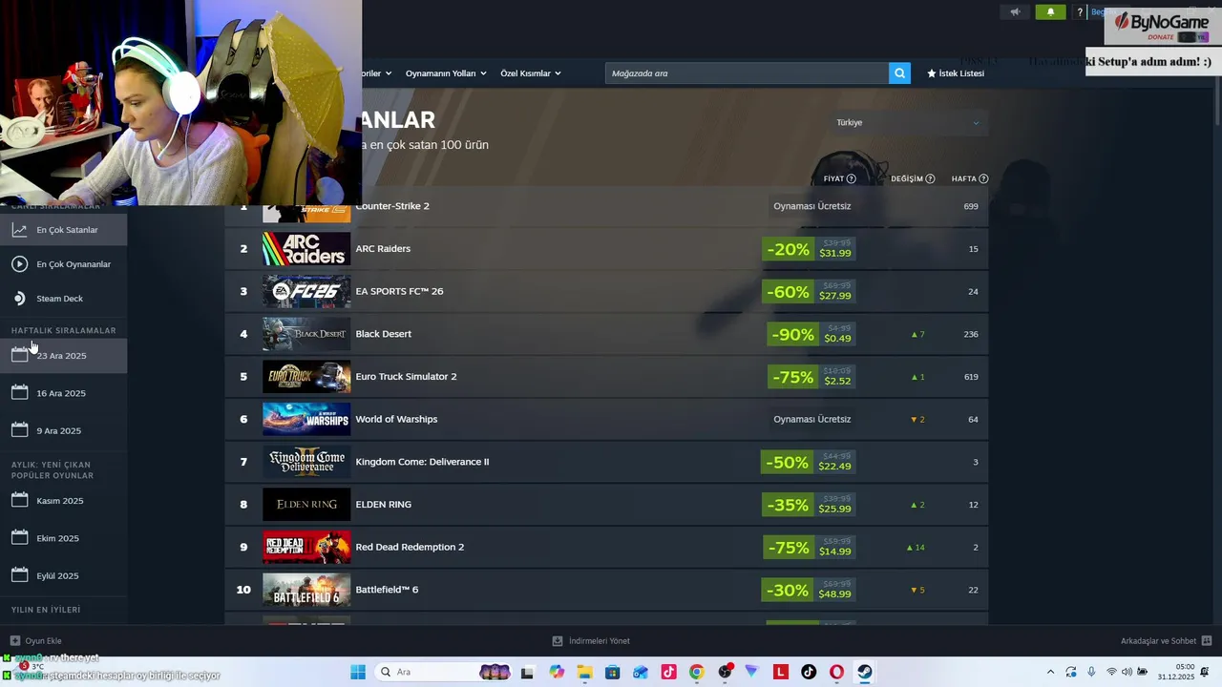Click the Red Dead Redemption 2 thumbnail

coord(306,547)
